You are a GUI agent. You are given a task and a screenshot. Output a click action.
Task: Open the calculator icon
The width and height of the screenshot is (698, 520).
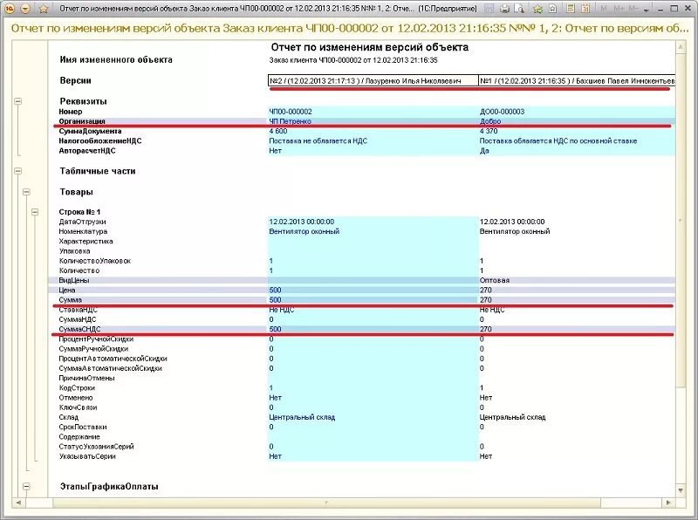coord(571,9)
